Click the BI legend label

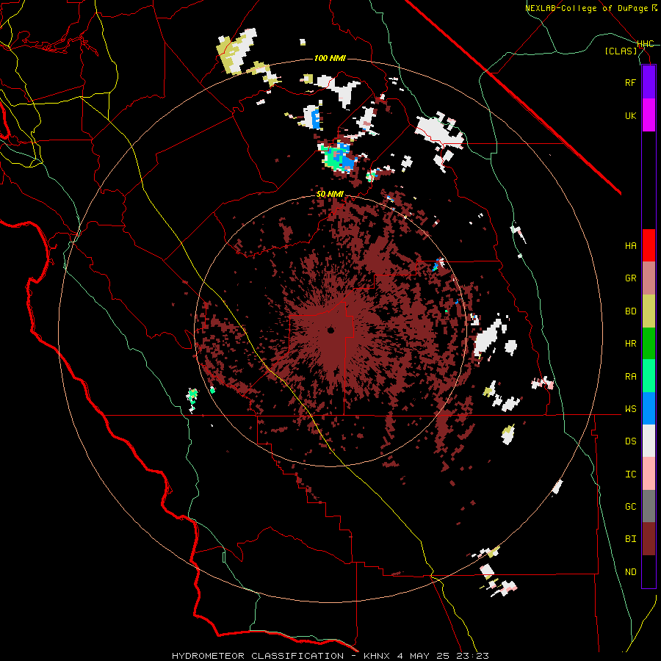pyautogui.click(x=630, y=539)
